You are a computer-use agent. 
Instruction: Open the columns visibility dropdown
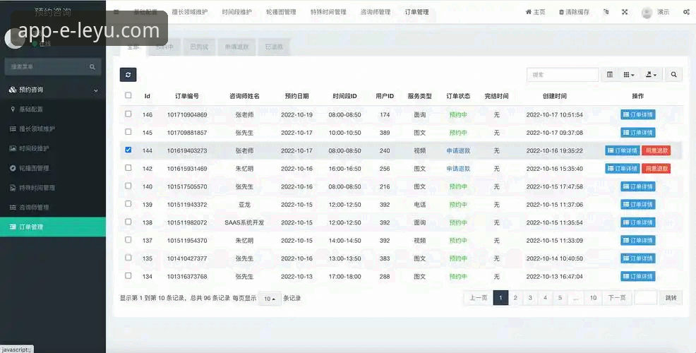pyautogui.click(x=628, y=75)
